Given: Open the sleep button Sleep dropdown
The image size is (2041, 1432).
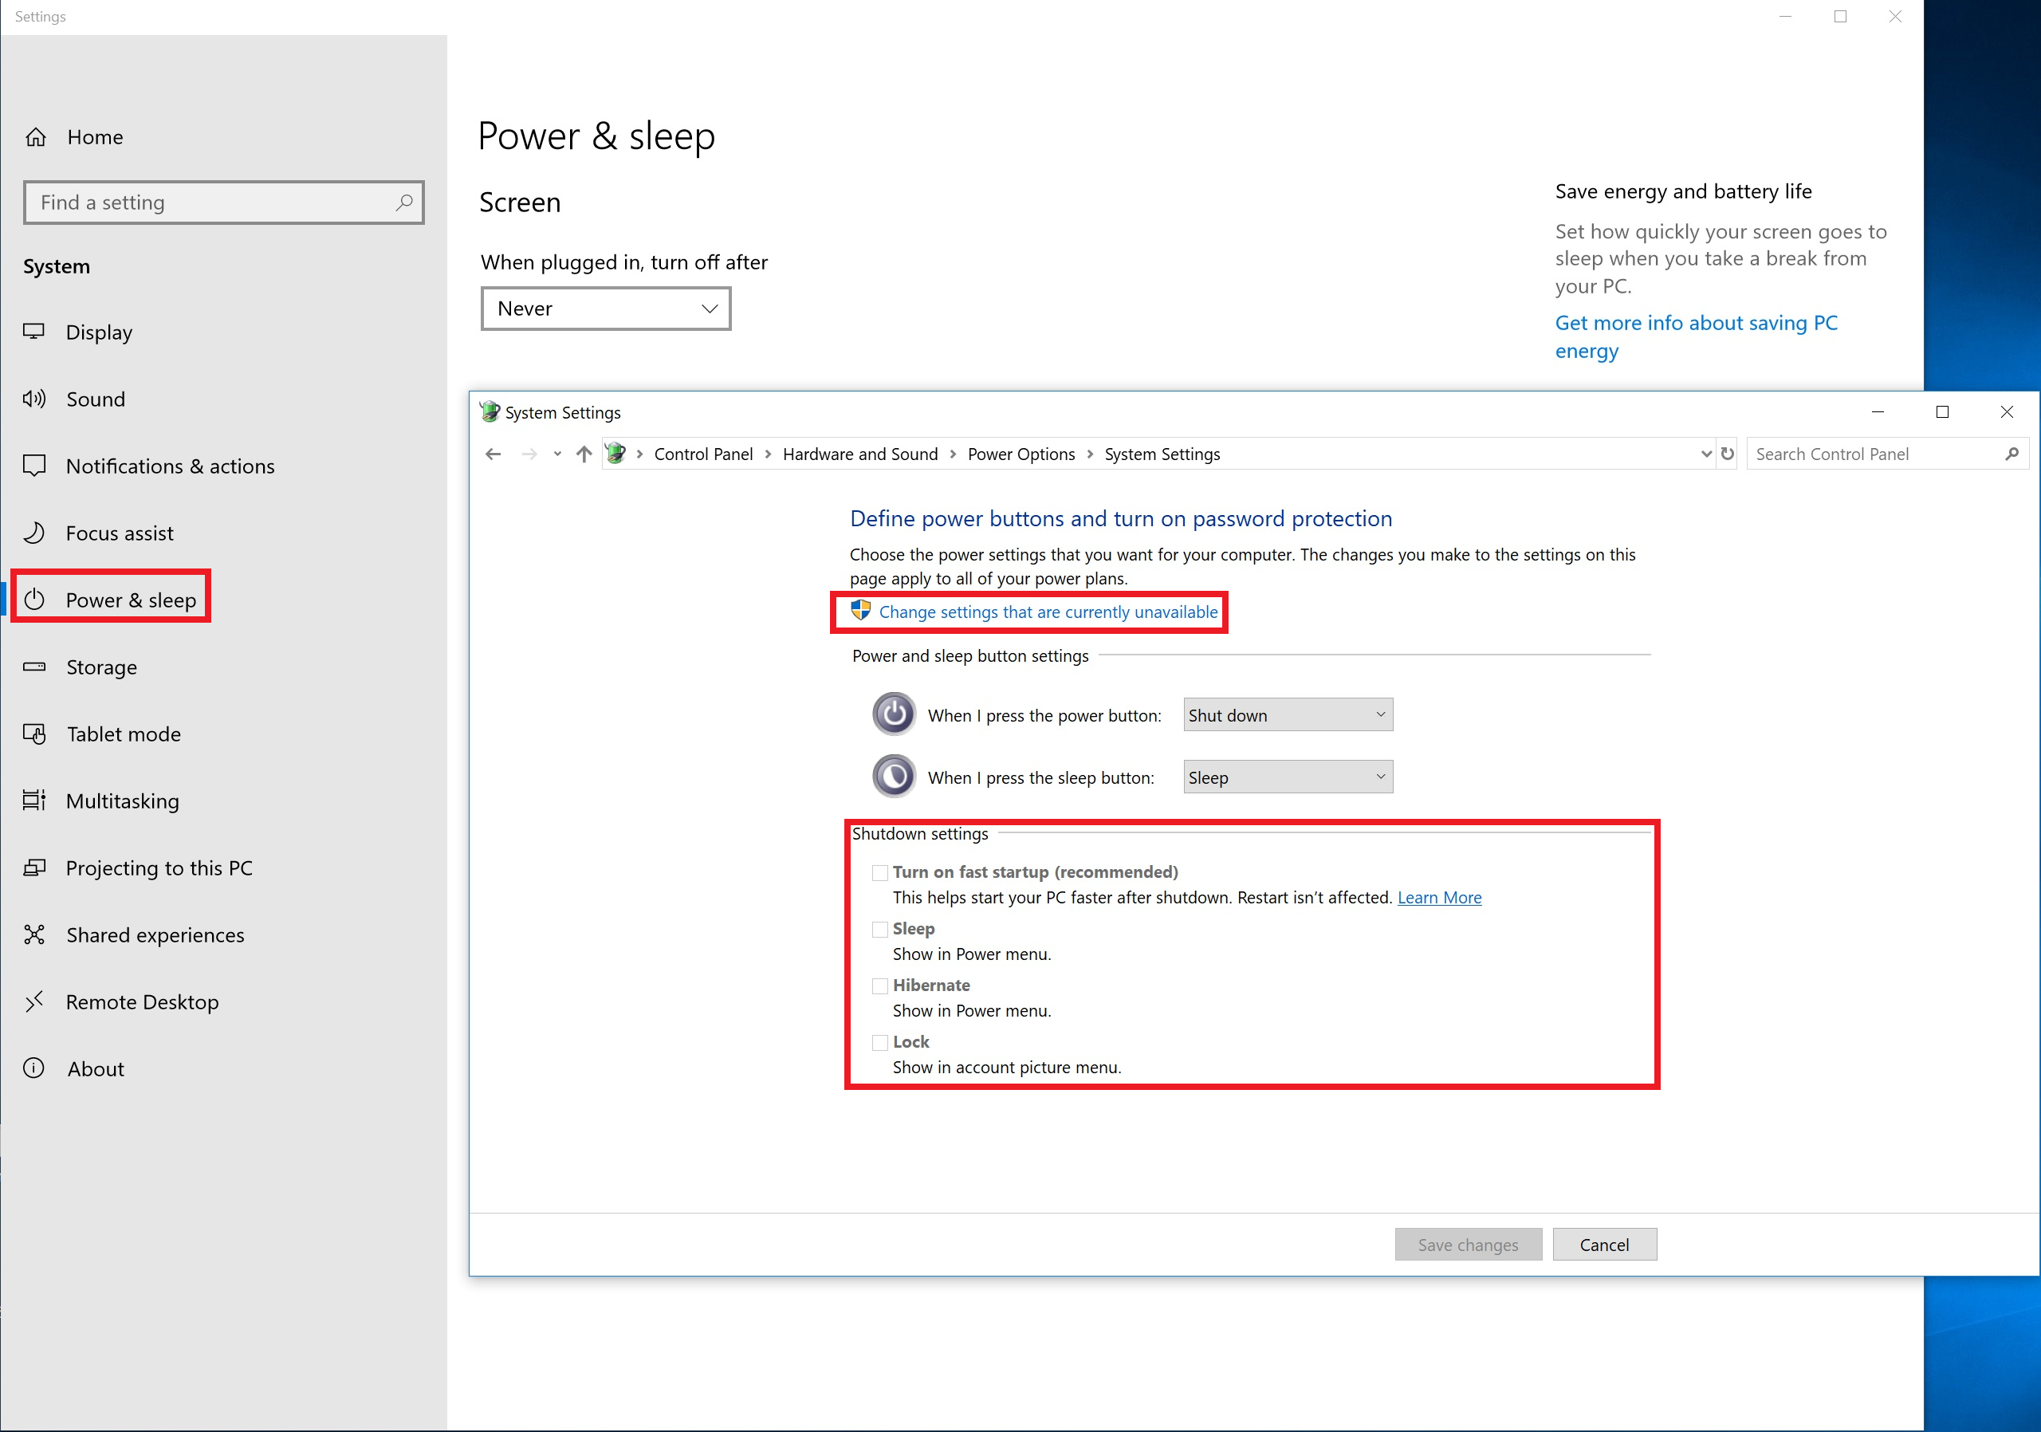Looking at the screenshot, I should [1288, 777].
